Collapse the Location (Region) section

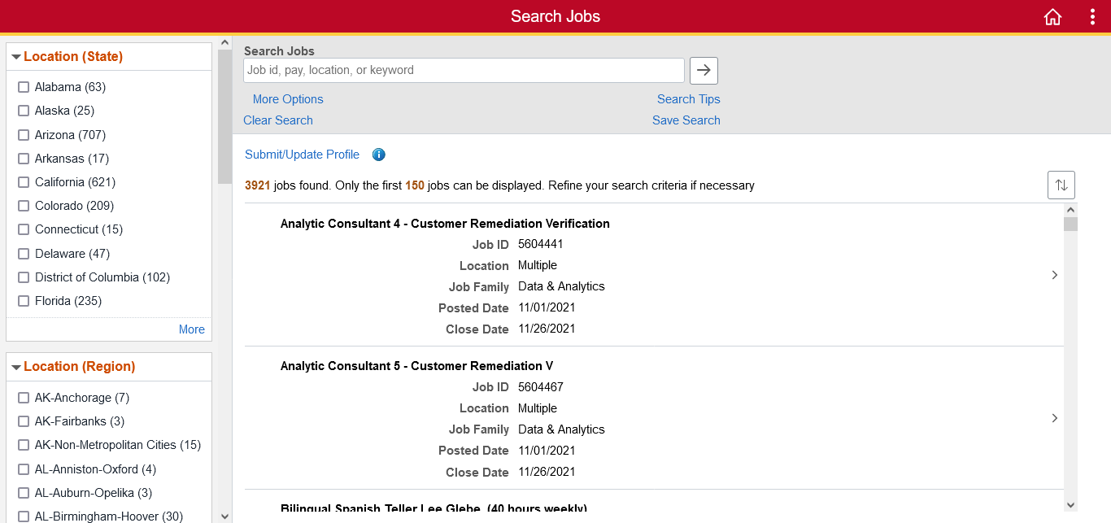(x=16, y=367)
